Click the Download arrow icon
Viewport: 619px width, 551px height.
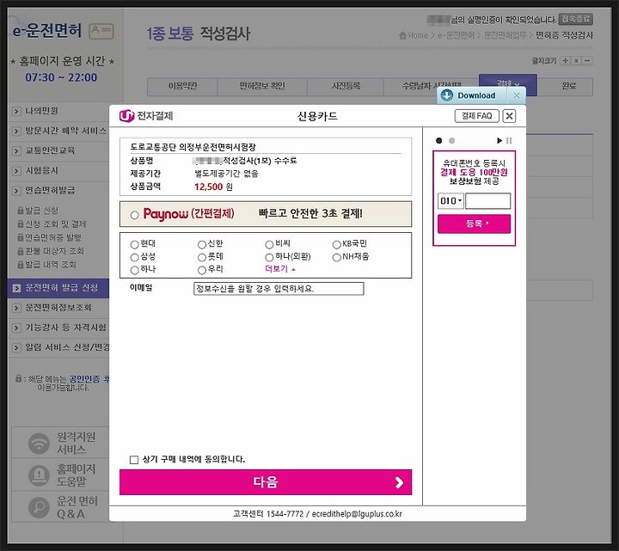coord(446,95)
